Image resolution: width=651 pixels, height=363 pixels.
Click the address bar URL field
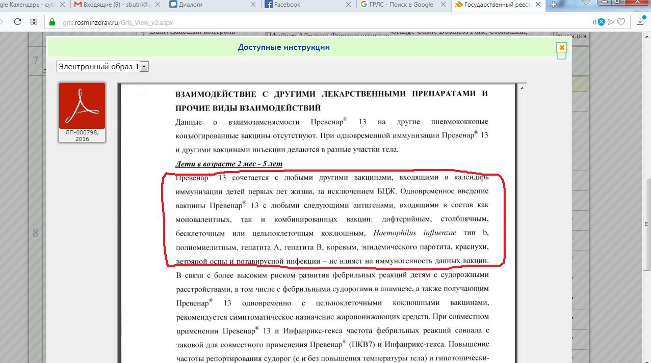pyautogui.click(x=316, y=22)
